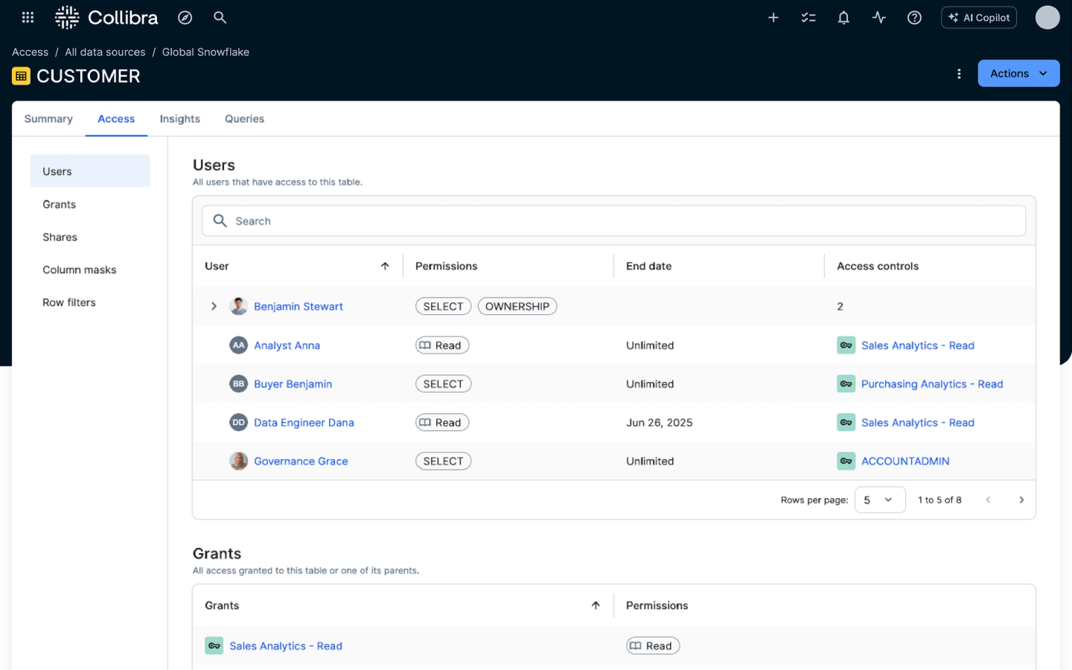
Task: Open the apps grid launcher icon
Action: [x=28, y=17]
